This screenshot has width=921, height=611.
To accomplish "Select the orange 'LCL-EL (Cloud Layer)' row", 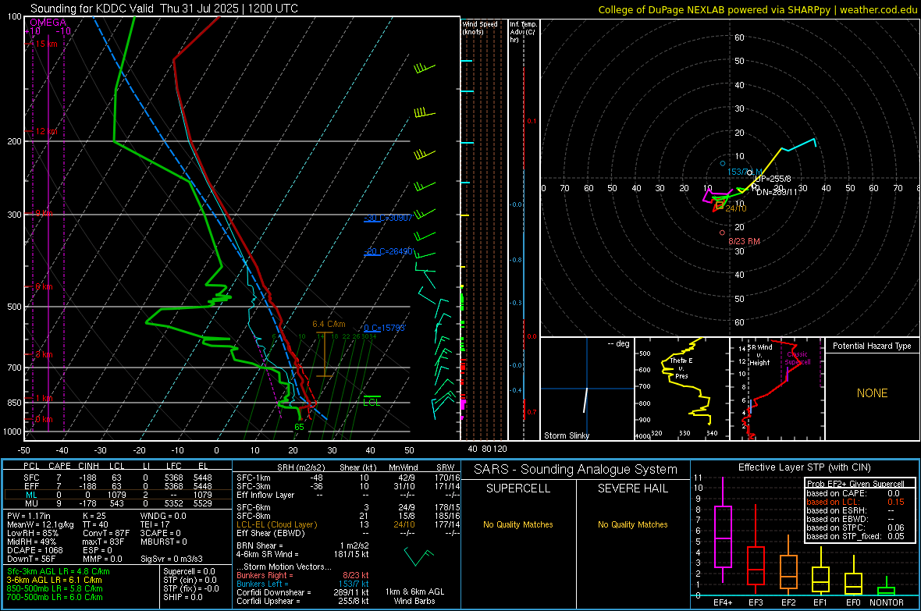I will pyautogui.click(x=347, y=524).
